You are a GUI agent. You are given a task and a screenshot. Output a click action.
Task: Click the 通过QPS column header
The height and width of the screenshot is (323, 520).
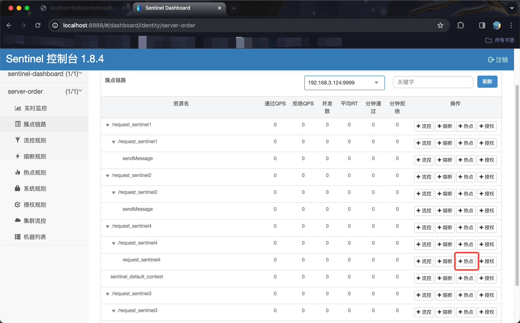click(x=275, y=103)
